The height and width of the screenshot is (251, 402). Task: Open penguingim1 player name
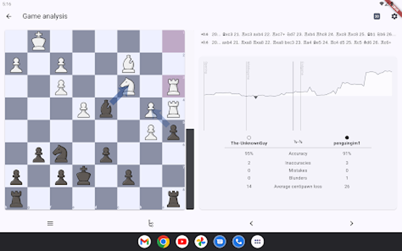(x=347, y=142)
